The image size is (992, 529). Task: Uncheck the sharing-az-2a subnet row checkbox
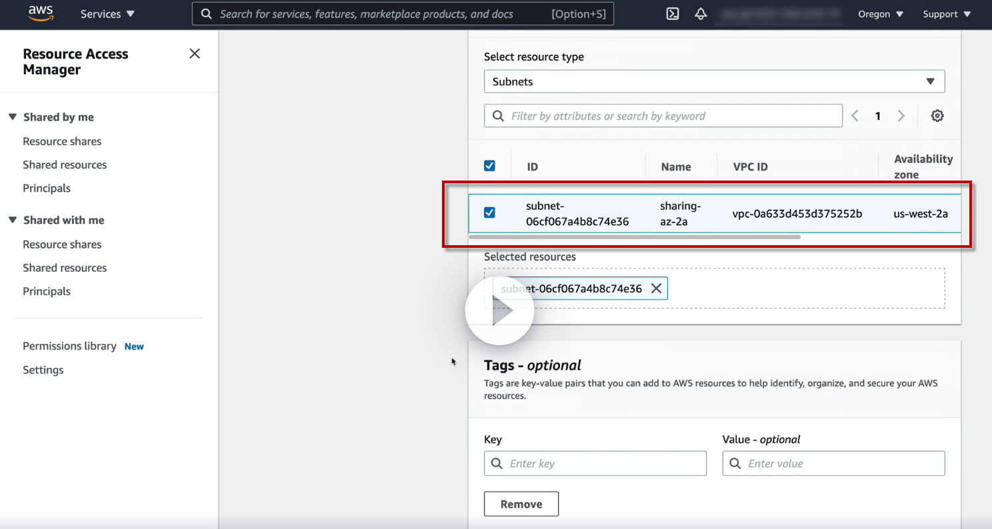[489, 213]
